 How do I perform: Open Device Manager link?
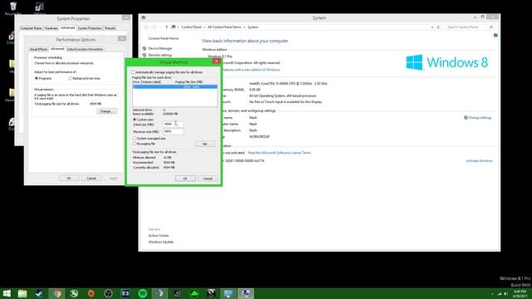[x=160, y=48]
